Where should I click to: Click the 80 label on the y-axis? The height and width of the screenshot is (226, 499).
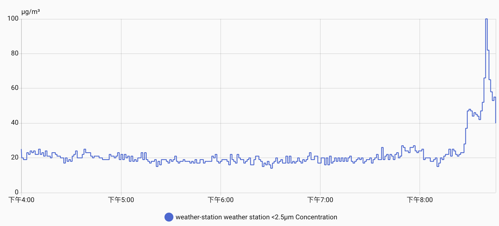pyautogui.click(x=15, y=53)
